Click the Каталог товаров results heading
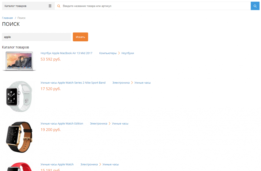261x171 pixels. pos(16,47)
